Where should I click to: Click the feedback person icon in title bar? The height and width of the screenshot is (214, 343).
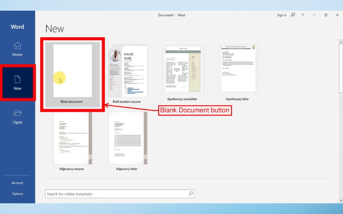293,15
